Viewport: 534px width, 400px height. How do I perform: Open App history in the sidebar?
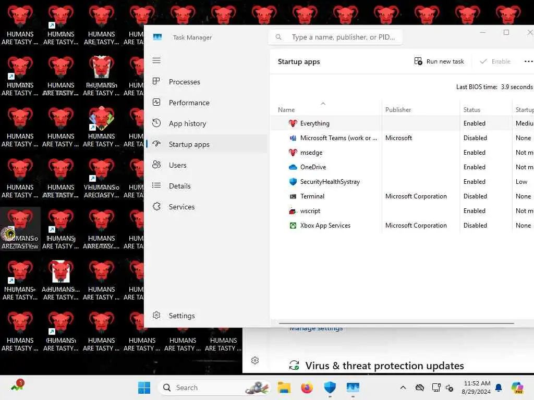point(207,123)
